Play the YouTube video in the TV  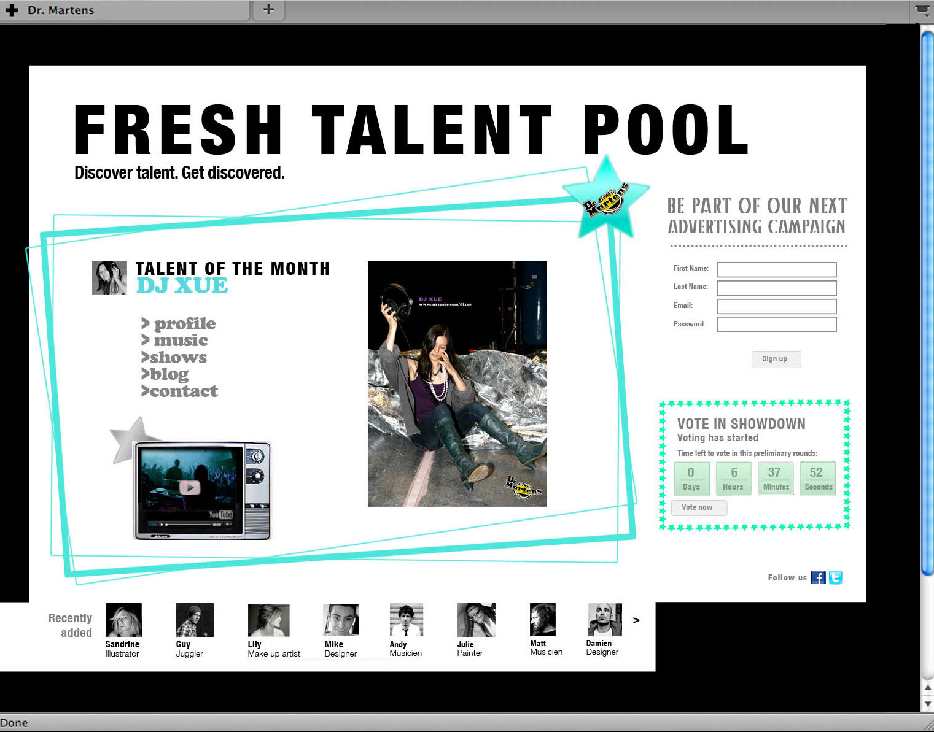pos(190,487)
